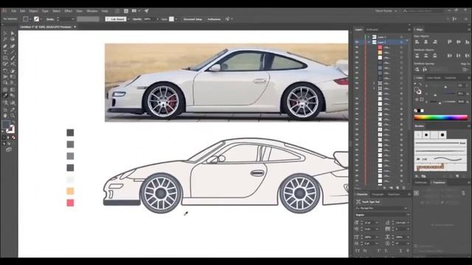Close the untitled document tab
The width and height of the screenshot is (472, 265).
pyautogui.click(x=75, y=26)
